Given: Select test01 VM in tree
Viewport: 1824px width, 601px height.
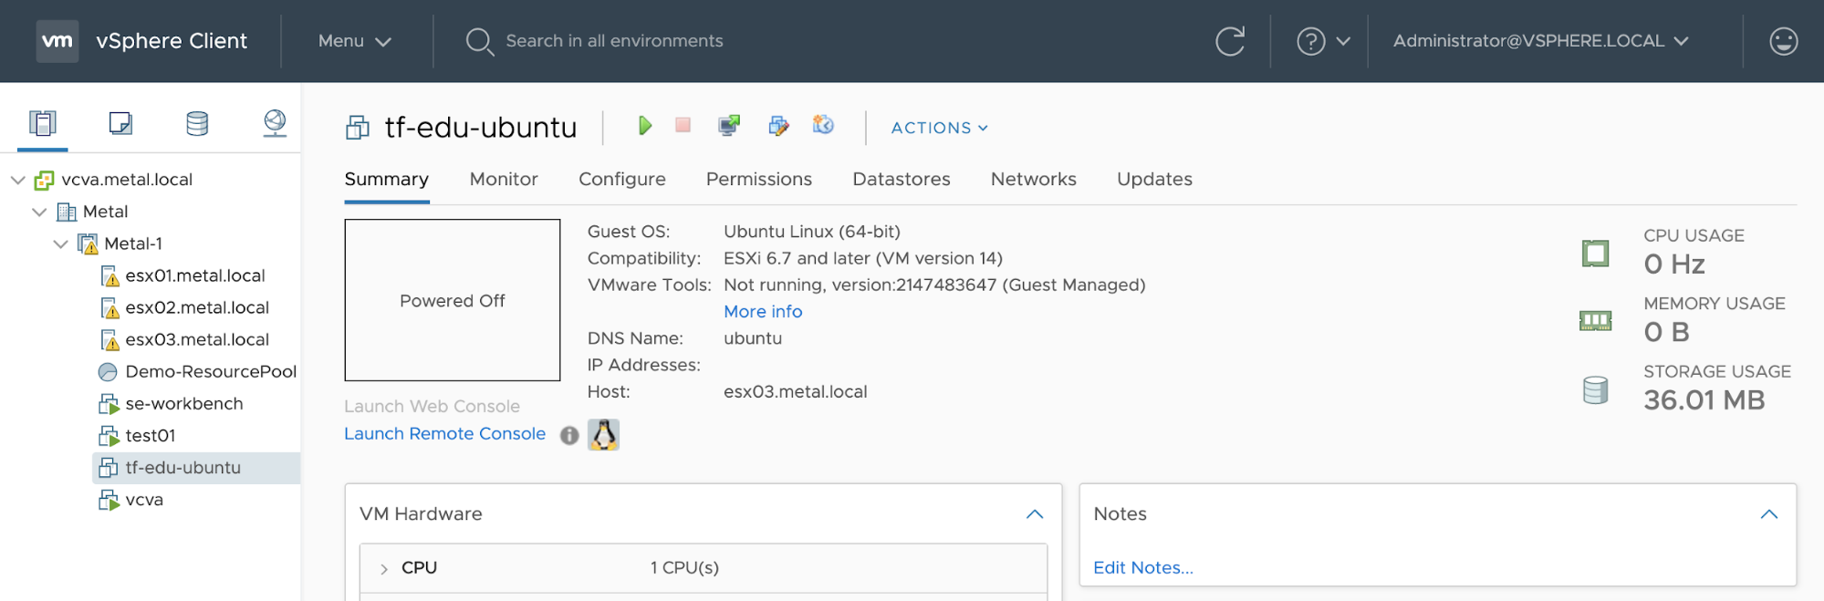Looking at the screenshot, I should (x=151, y=435).
